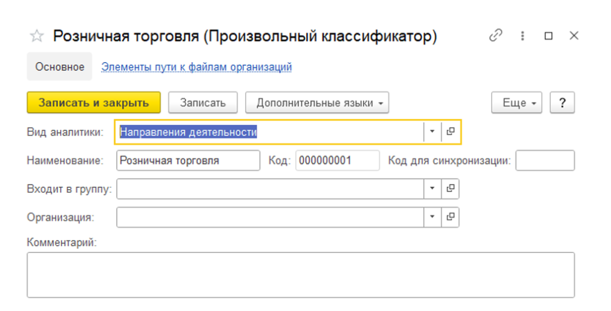The height and width of the screenshot is (311, 611).
Task: Focus the Код для синхронизации field
Action: coord(545,161)
